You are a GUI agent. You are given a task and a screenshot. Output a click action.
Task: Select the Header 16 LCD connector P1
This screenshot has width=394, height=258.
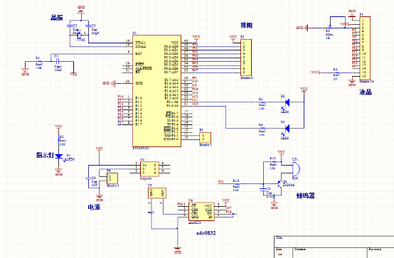click(x=365, y=48)
